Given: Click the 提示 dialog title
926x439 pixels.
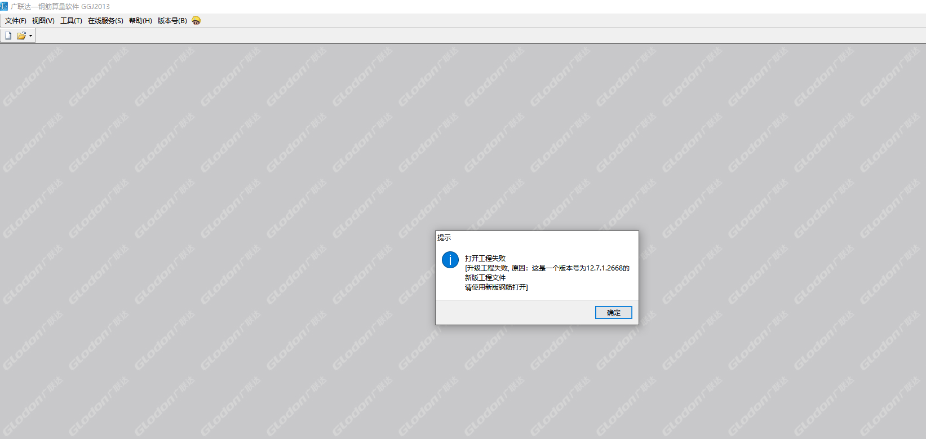Looking at the screenshot, I should click(444, 238).
